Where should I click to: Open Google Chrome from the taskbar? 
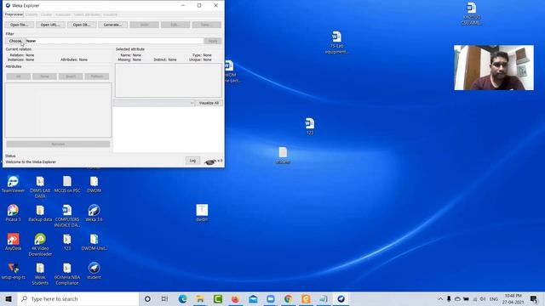pyautogui.click(x=288, y=298)
